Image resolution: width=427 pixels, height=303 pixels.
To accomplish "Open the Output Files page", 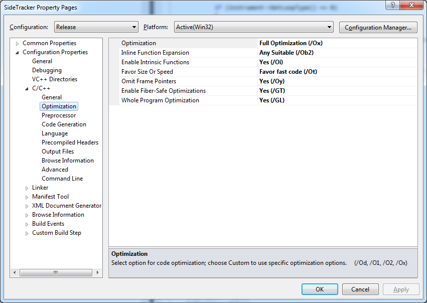I will 58,151.
